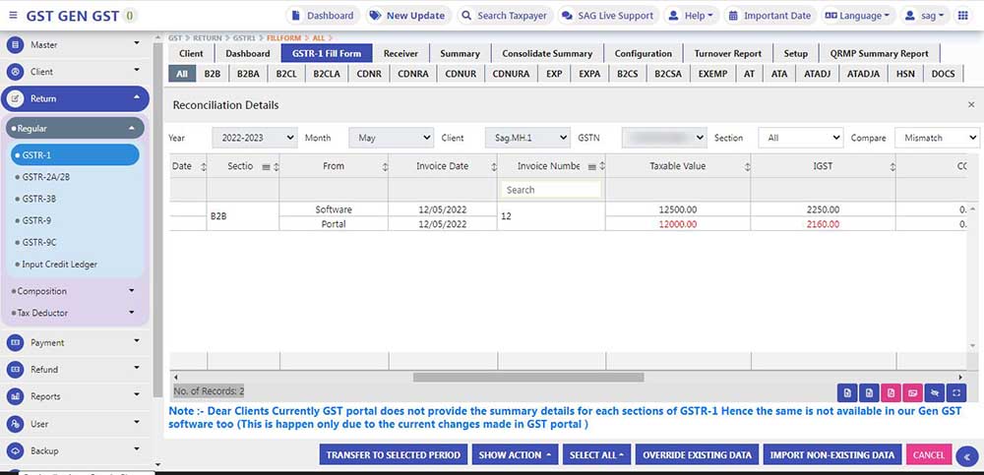The width and height of the screenshot is (984, 475).
Task: Click the hamburger menu icon beside GST GEN GST
Action: [13, 16]
